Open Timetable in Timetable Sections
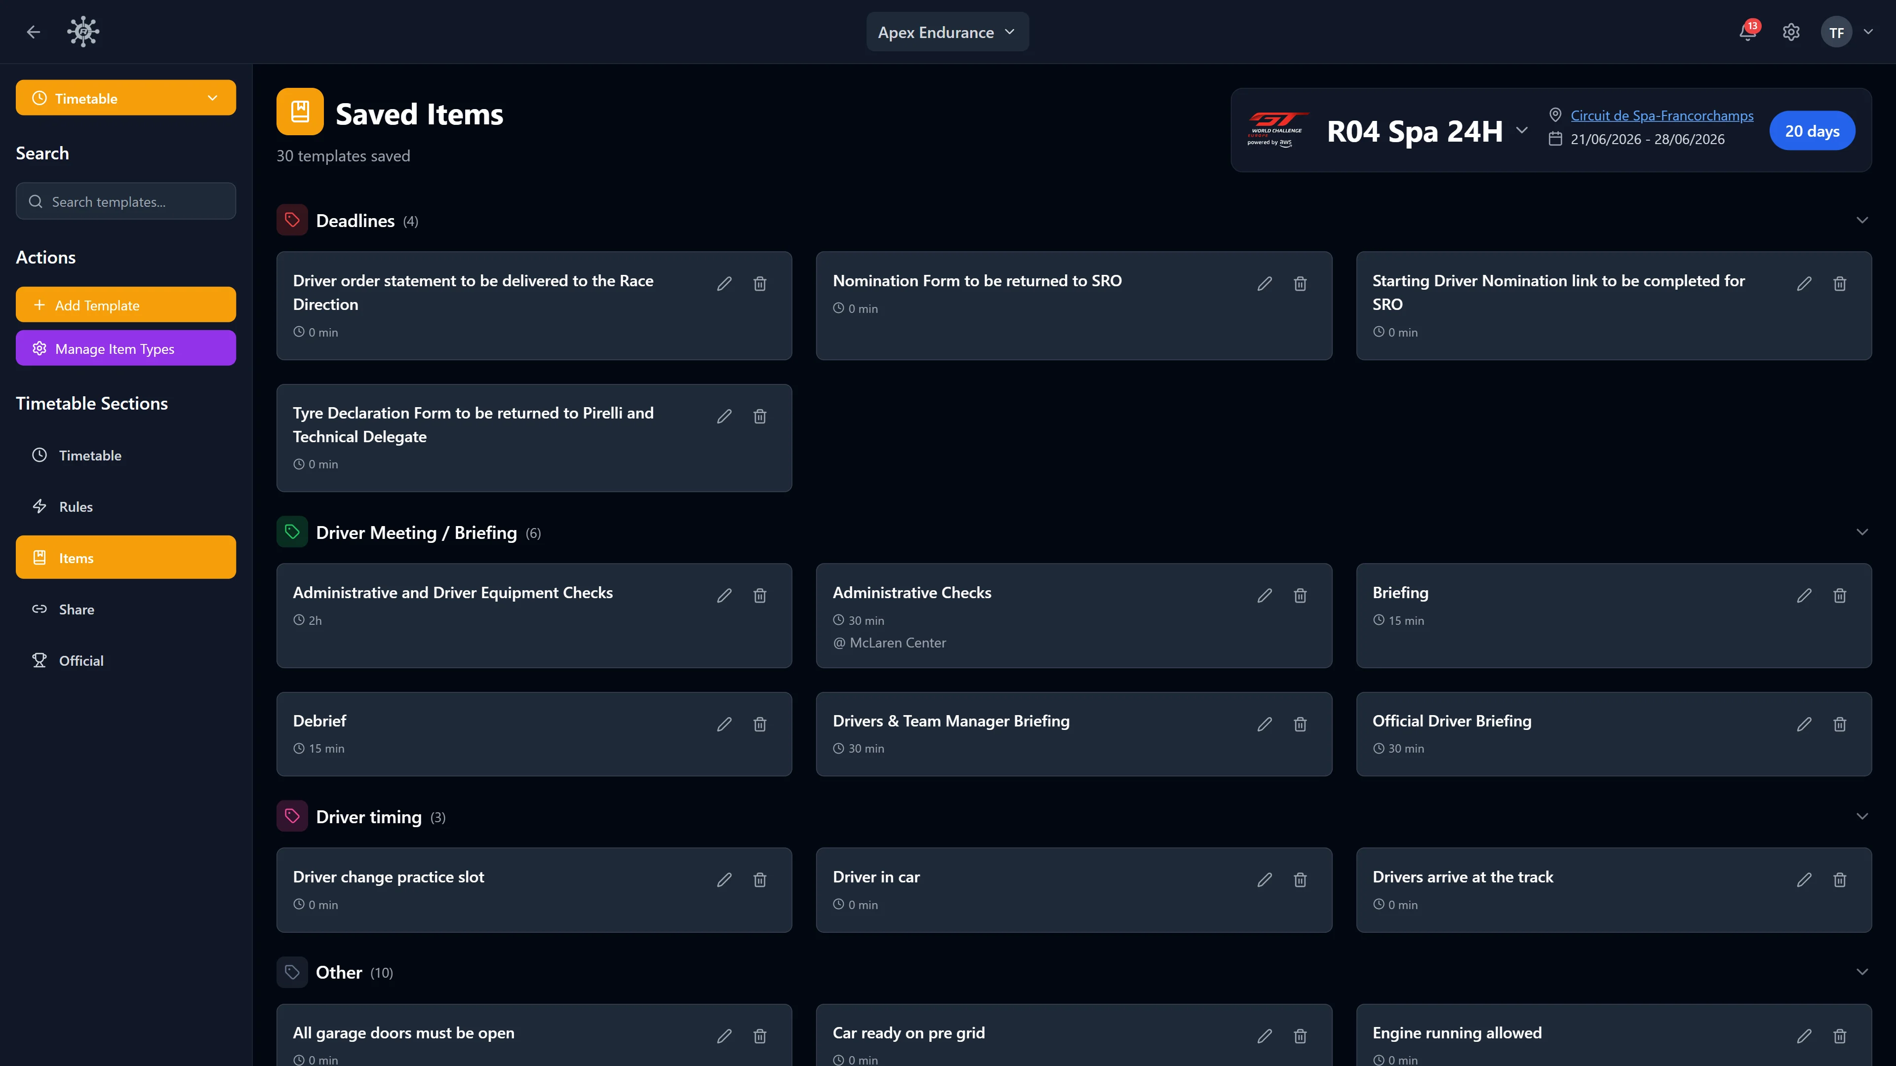Image resolution: width=1896 pixels, height=1066 pixels. [126, 455]
